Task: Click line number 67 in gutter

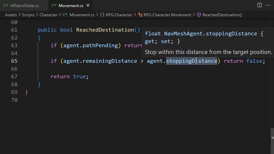Action: [14, 77]
